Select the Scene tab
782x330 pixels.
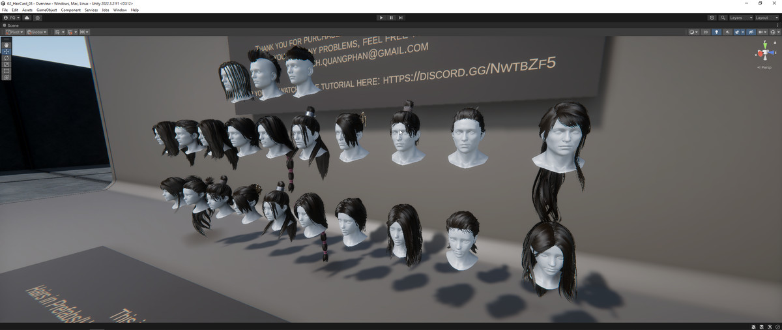click(11, 25)
